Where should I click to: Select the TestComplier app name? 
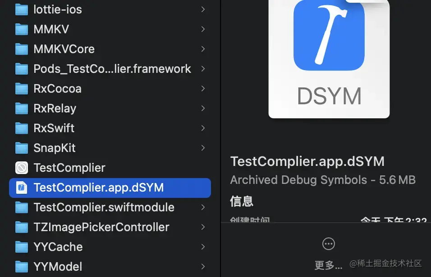pos(69,168)
